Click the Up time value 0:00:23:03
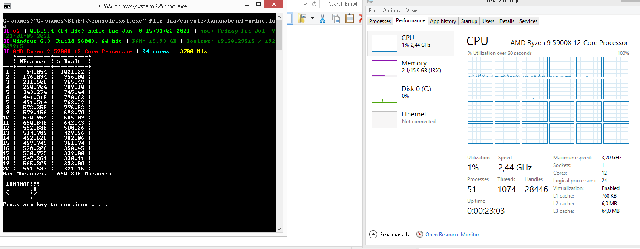 click(x=486, y=211)
